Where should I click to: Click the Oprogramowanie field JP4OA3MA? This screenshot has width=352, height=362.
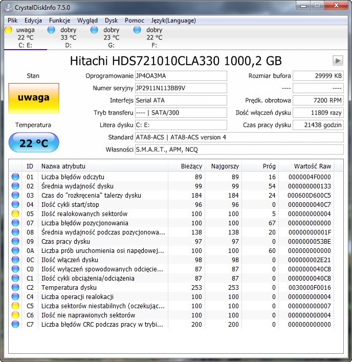tap(181, 76)
